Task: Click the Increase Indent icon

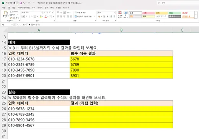Action: pyautogui.click(x=71, y=16)
